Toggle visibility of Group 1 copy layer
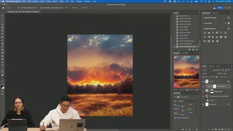Viewport: 233px width, 131px height. pyautogui.click(x=203, y=91)
